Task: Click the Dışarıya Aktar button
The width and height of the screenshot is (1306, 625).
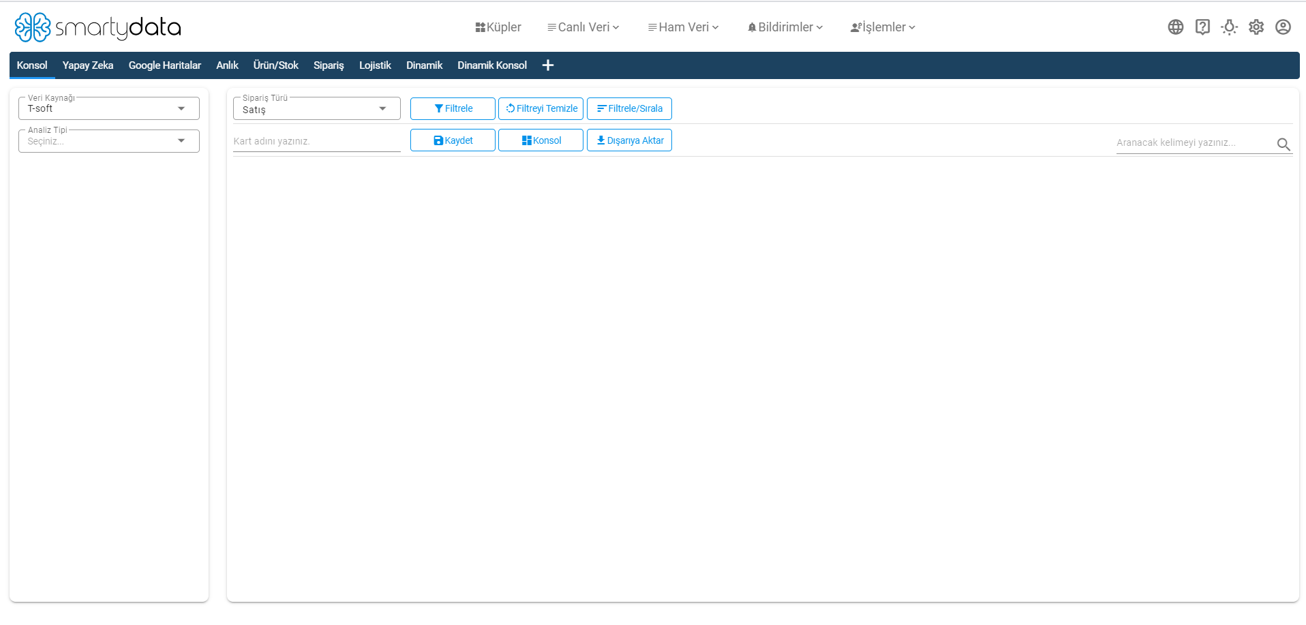Action: (629, 140)
